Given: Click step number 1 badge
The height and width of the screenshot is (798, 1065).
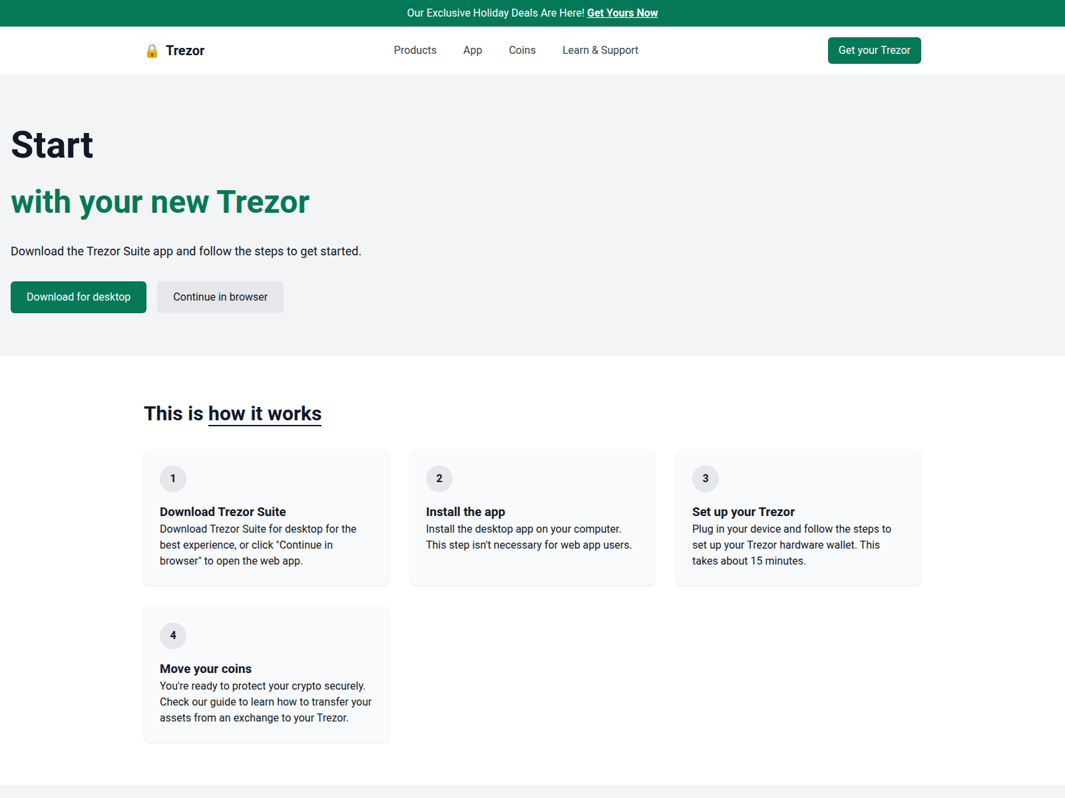Looking at the screenshot, I should [x=173, y=479].
